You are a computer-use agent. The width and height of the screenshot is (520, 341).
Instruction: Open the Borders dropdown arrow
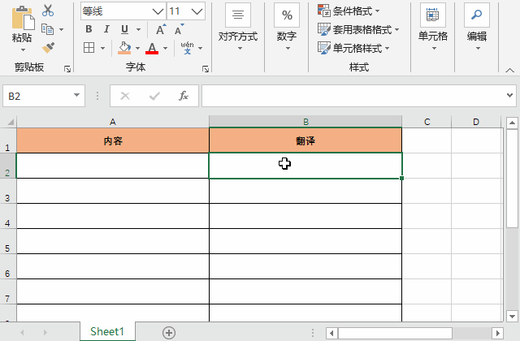(x=103, y=49)
